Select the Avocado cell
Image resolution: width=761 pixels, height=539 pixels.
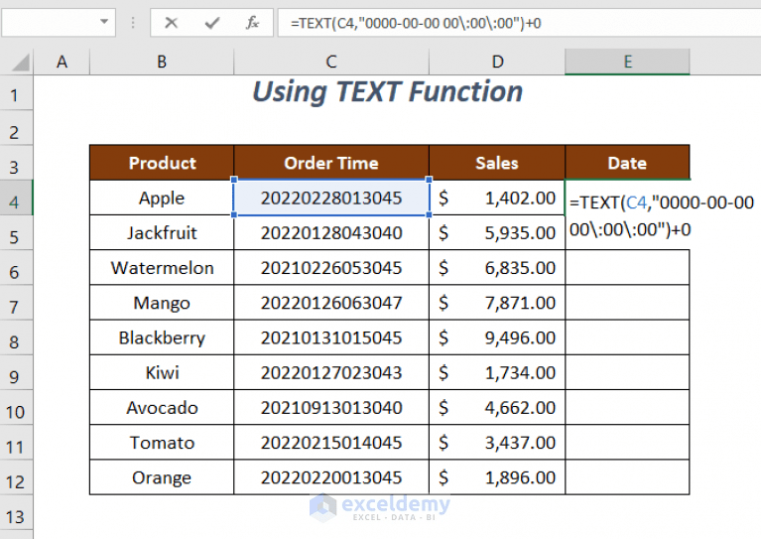click(162, 407)
